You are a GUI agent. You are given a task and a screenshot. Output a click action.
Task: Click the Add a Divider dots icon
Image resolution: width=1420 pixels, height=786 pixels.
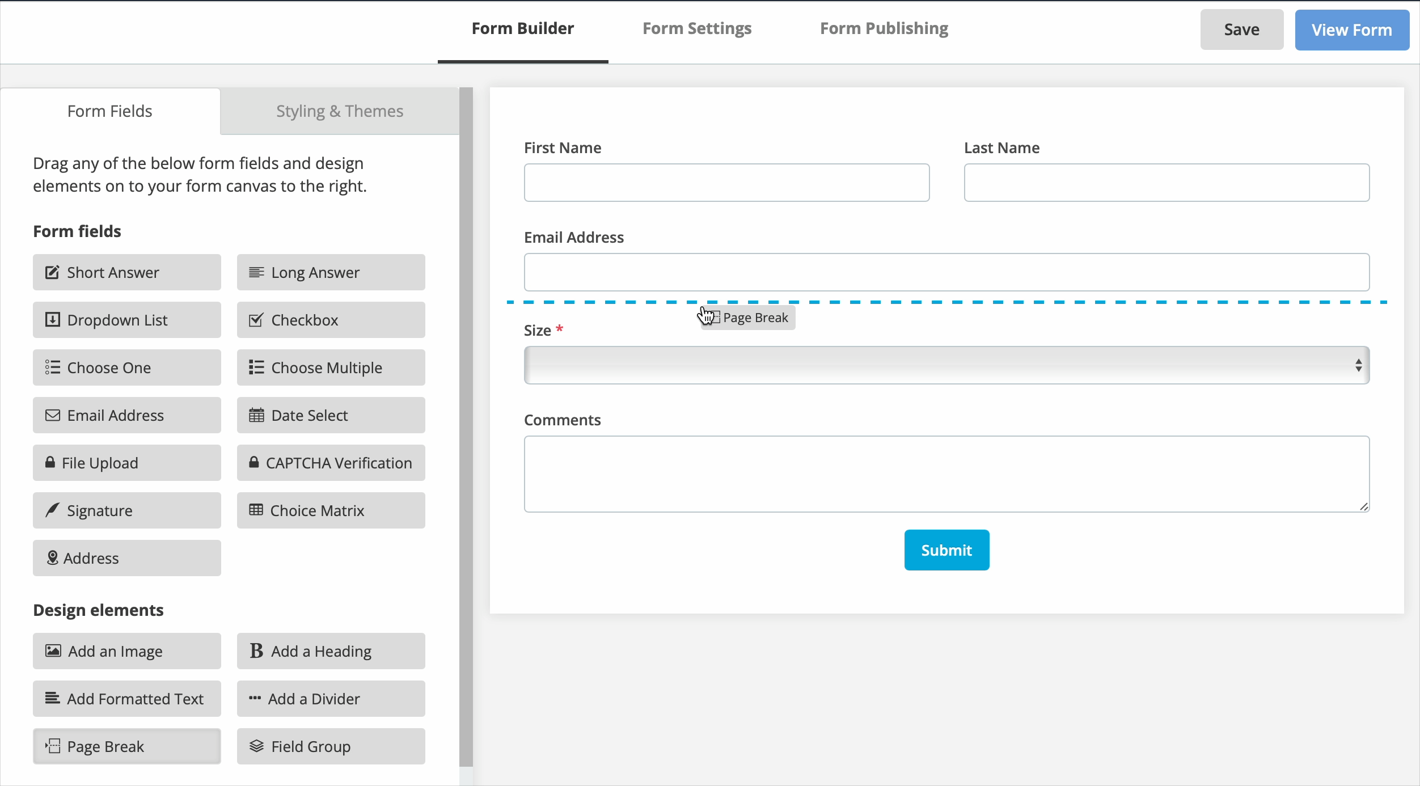[255, 698]
